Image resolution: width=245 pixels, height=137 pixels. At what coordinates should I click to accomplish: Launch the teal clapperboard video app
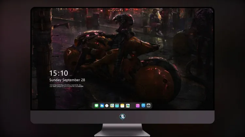(x=117, y=106)
